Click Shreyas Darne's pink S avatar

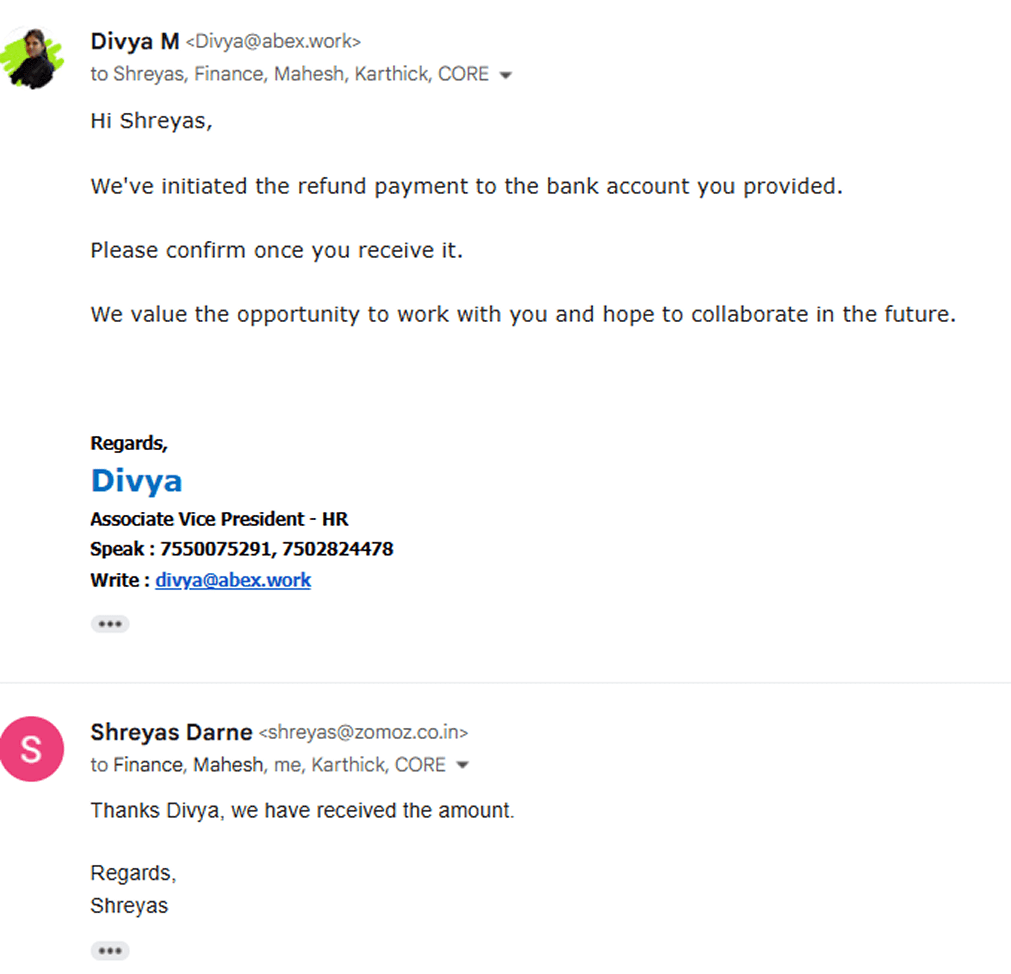[x=32, y=749]
